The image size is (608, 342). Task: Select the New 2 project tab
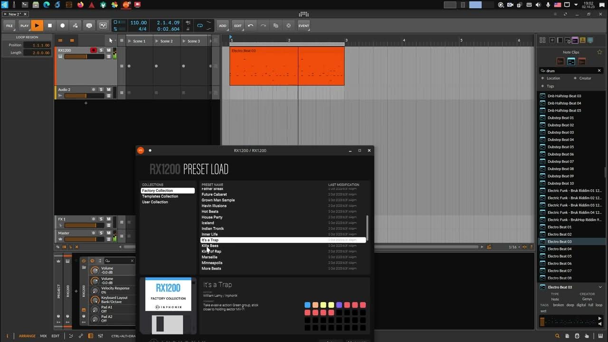pos(14,14)
